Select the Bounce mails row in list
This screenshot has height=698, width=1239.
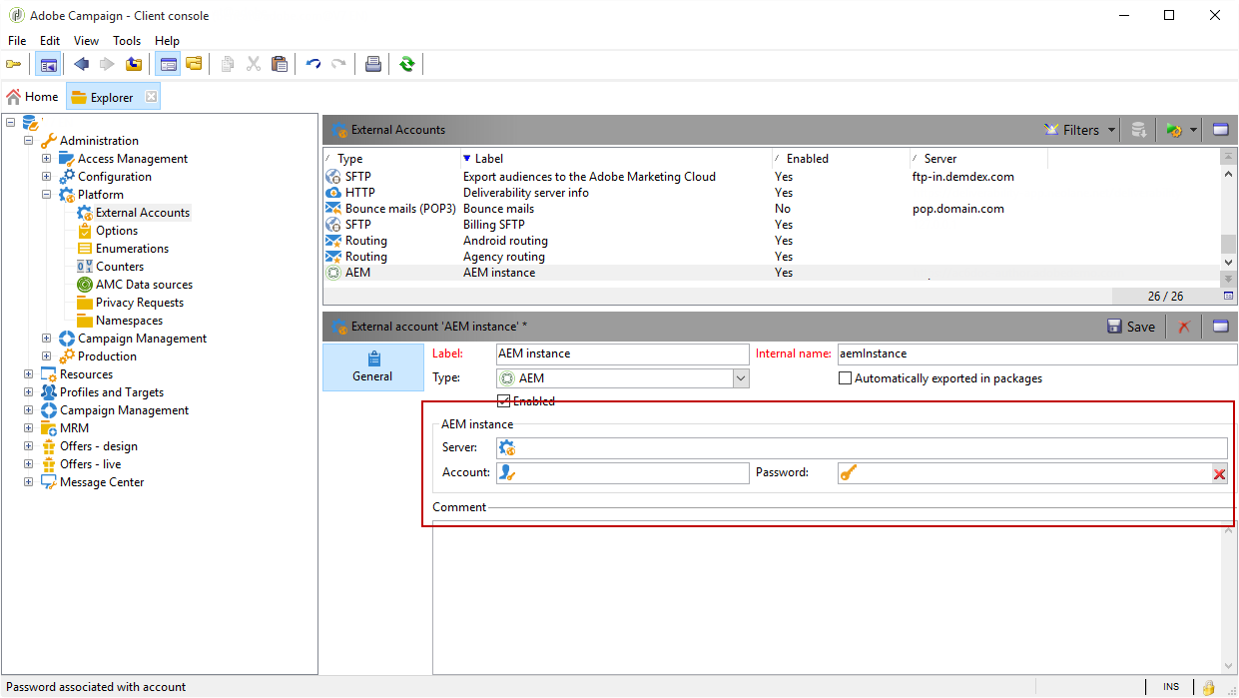[499, 209]
